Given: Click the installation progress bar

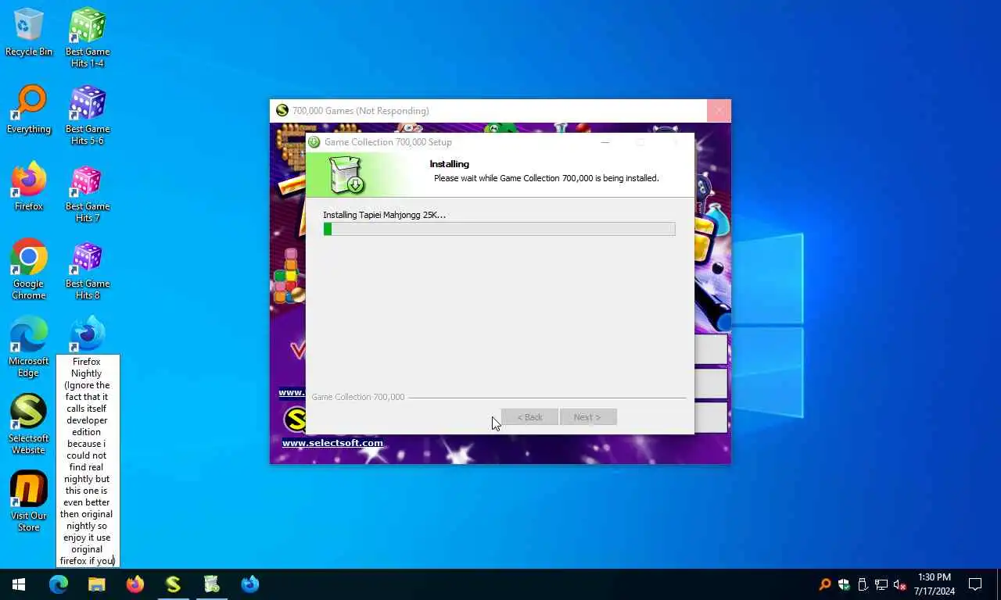Looking at the screenshot, I should tap(499, 229).
